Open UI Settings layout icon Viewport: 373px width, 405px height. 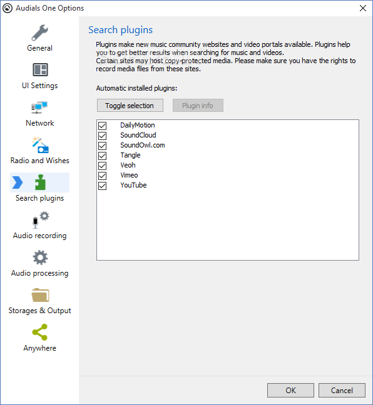pyautogui.click(x=40, y=70)
